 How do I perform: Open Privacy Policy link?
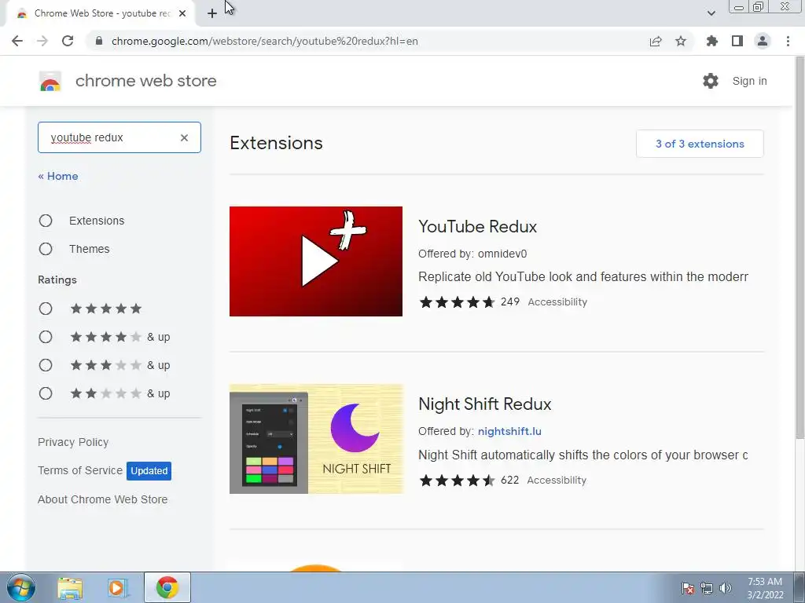(73, 442)
